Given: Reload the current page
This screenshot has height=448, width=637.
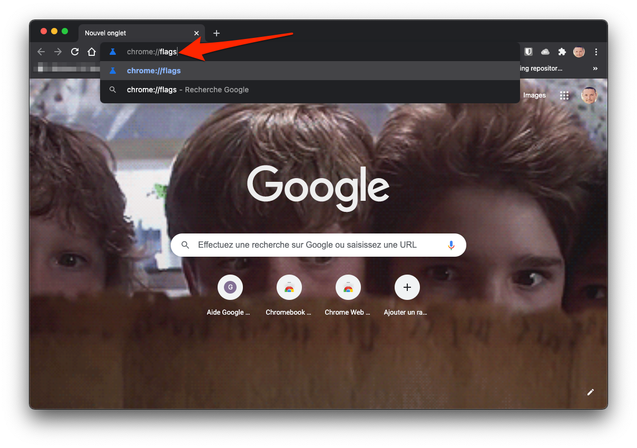Looking at the screenshot, I should (75, 52).
